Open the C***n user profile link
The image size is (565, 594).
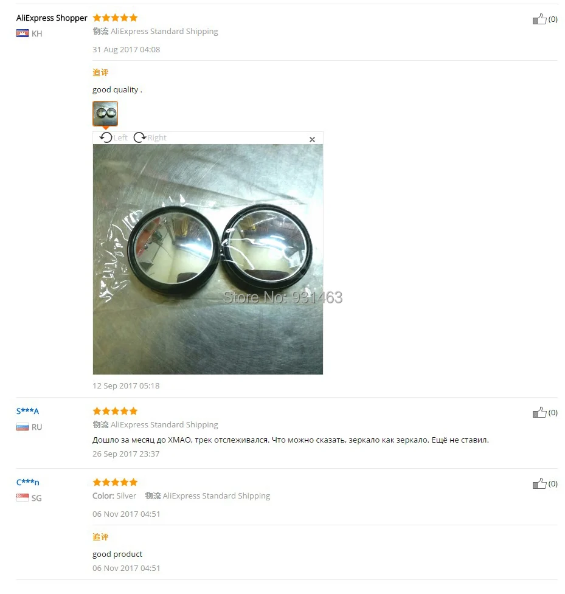pos(27,482)
